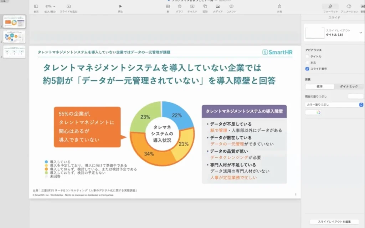Click the Play (再生) slideshow button
Image resolution: width=365 pixels, height=228 pixels.
coord(120,6)
